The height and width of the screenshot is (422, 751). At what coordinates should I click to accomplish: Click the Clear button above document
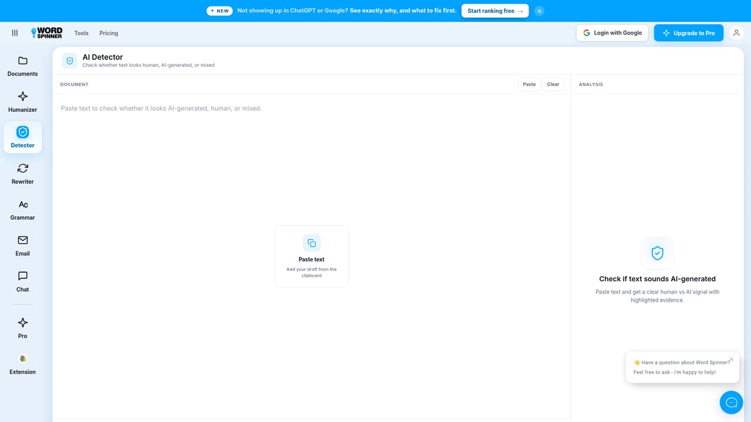(553, 84)
